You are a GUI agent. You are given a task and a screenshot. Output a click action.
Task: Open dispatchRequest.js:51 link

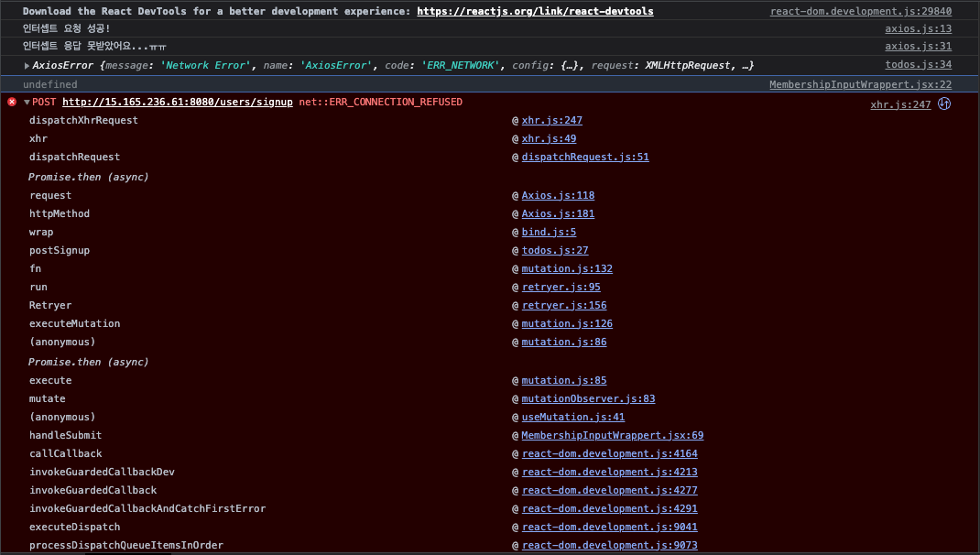coord(585,157)
